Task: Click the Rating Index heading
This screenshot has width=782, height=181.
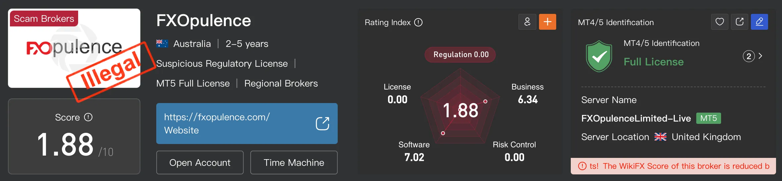Action: [388, 22]
